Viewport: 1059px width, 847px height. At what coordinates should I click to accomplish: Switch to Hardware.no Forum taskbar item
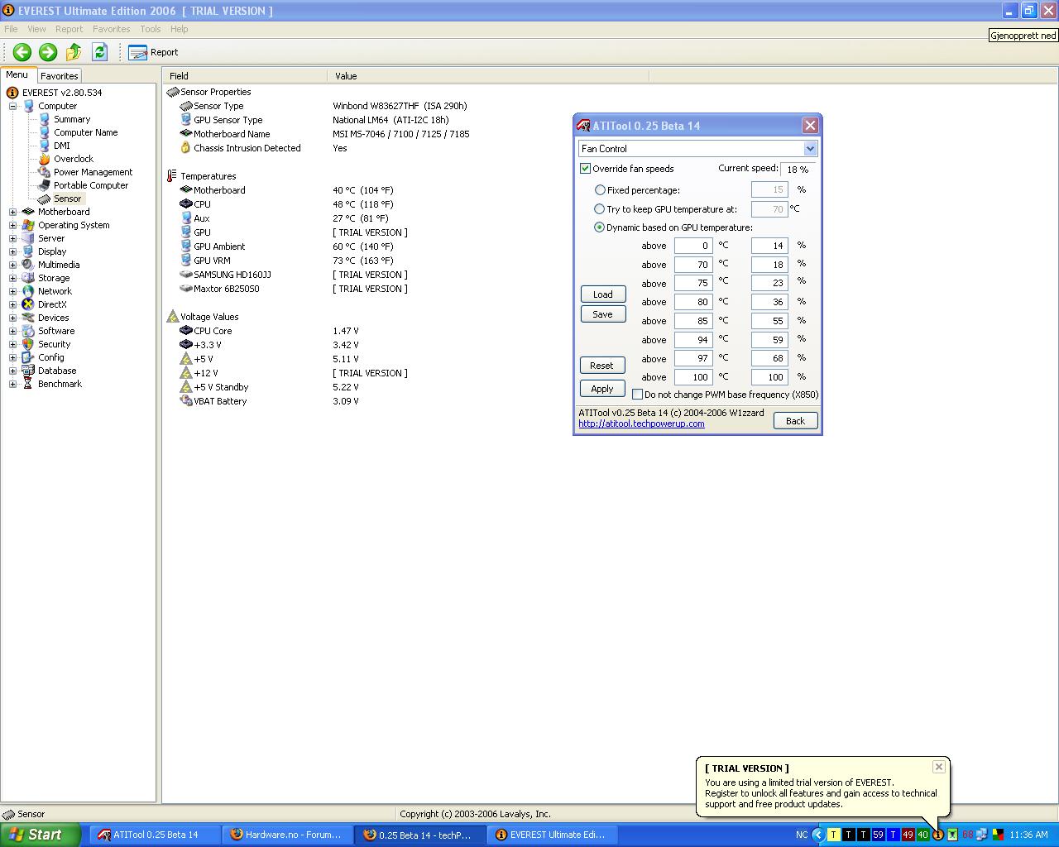click(286, 835)
